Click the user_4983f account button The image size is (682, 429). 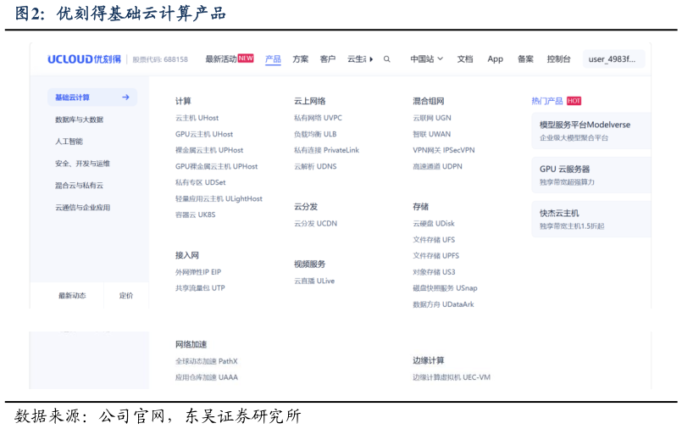click(x=613, y=58)
